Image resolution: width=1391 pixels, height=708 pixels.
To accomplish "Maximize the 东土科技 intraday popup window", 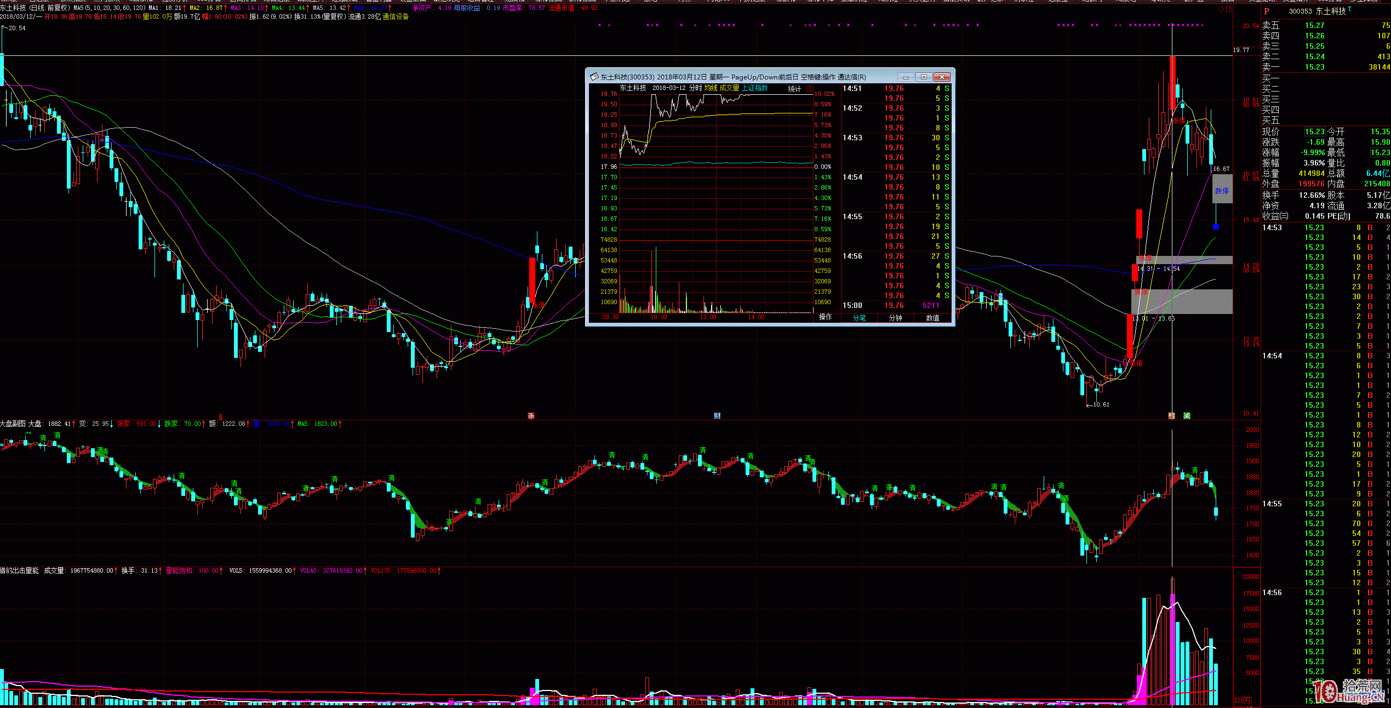I will [x=924, y=77].
